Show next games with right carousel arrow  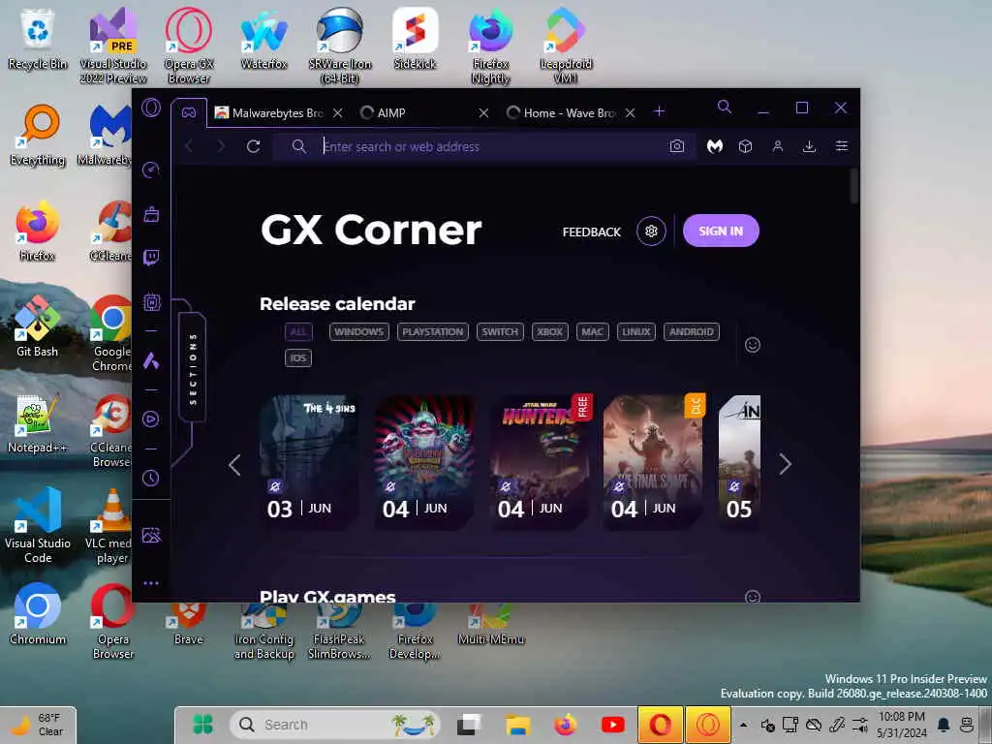click(785, 464)
